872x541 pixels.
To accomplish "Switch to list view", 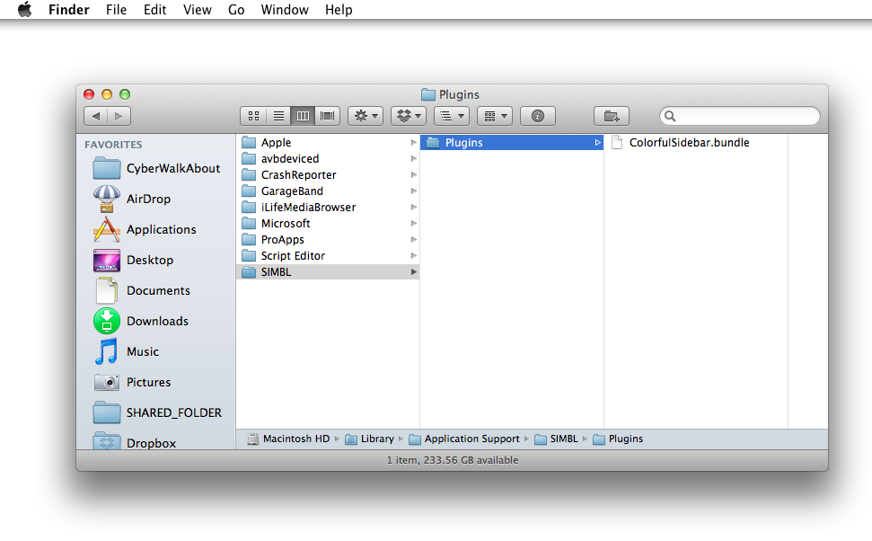I will click(x=278, y=116).
